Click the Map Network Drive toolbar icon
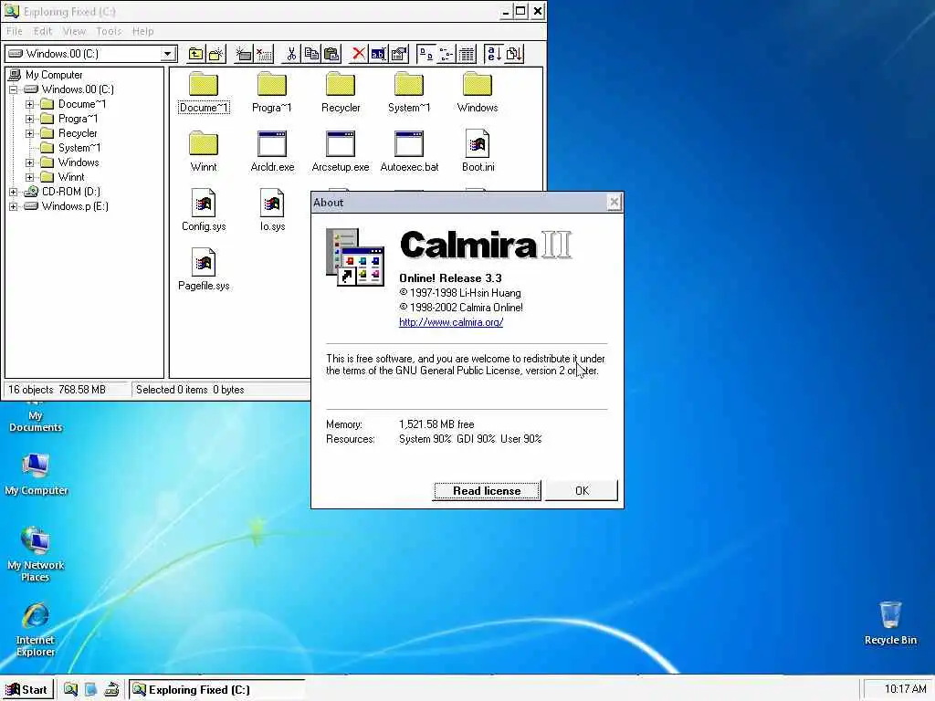 (243, 54)
